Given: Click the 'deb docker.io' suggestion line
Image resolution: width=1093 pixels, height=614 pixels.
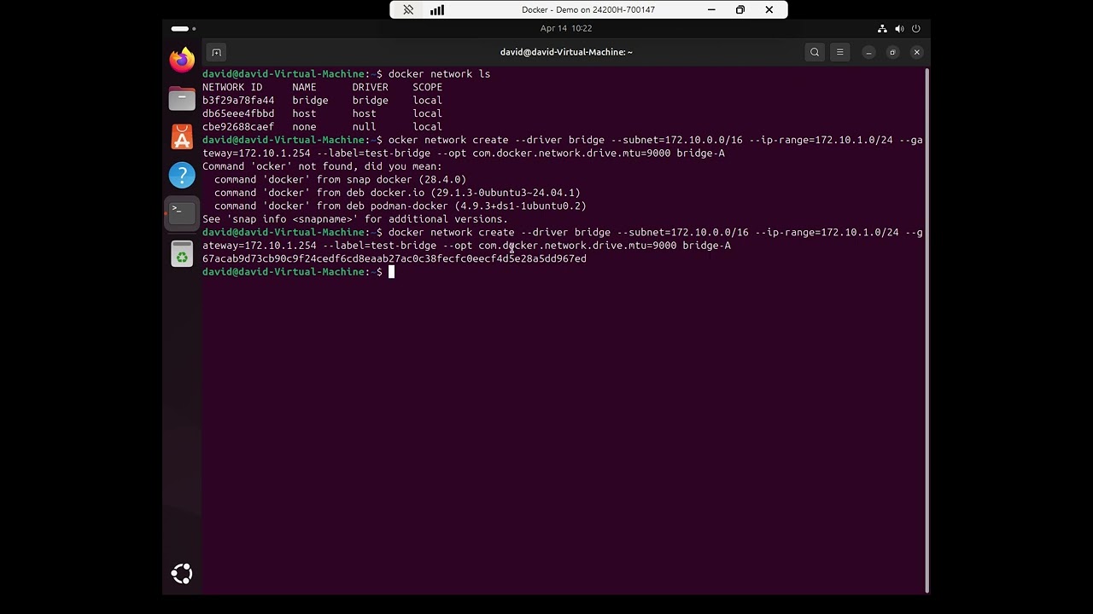Looking at the screenshot, I should coord(397,193).
